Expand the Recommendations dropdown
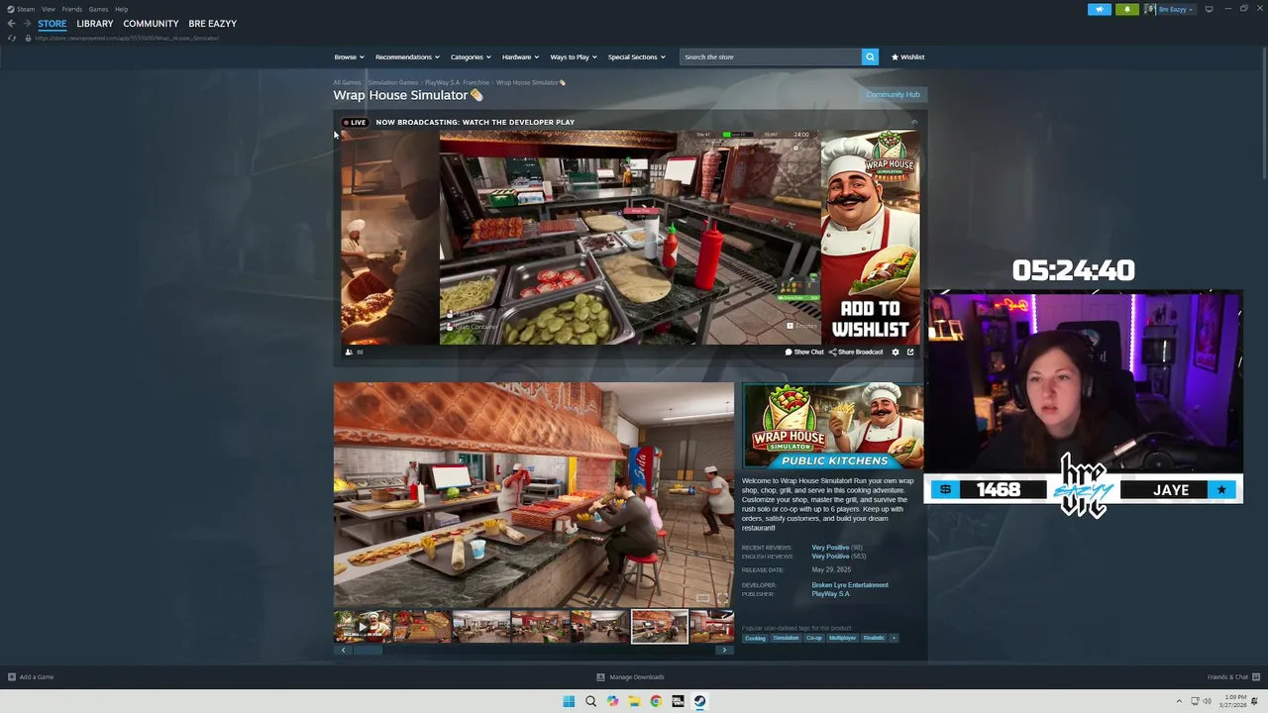The width and height of the screenshot is (1268, 713). (x=407, y=56)
